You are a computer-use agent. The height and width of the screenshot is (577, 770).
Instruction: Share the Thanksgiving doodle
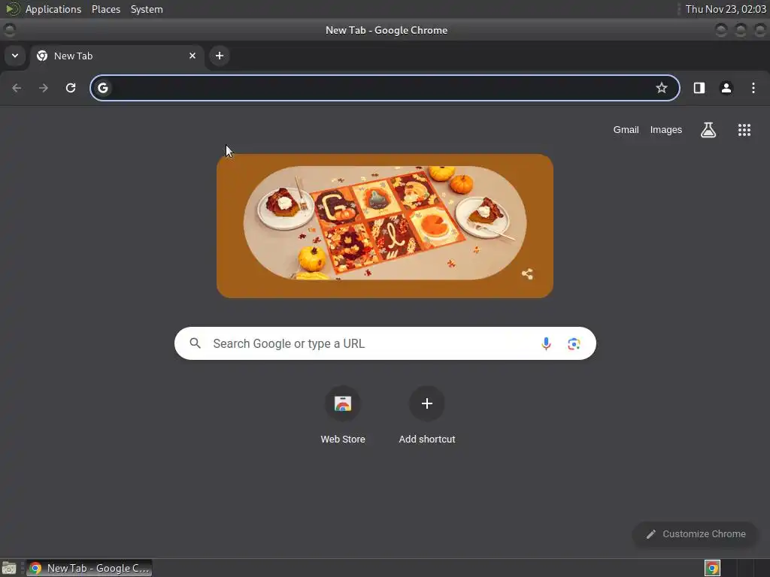(527, 273)
